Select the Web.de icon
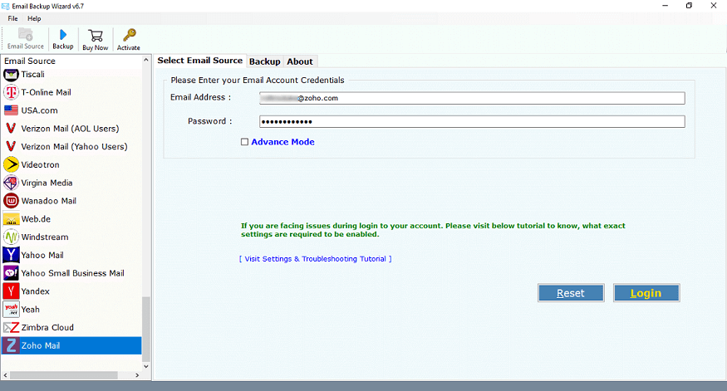Image resolution: width=727 pixels, height=391 pixels. coord(11,218)
